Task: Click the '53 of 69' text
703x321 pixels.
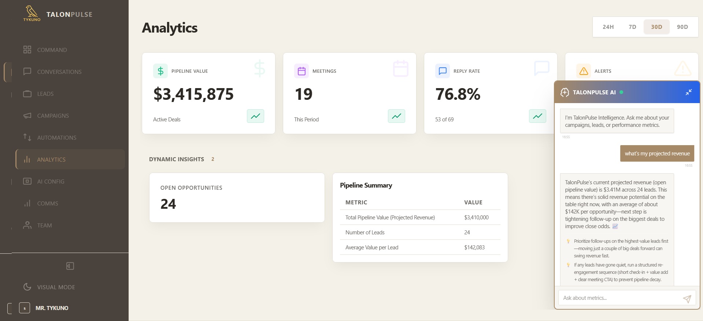Action: (x=444, y=120)
